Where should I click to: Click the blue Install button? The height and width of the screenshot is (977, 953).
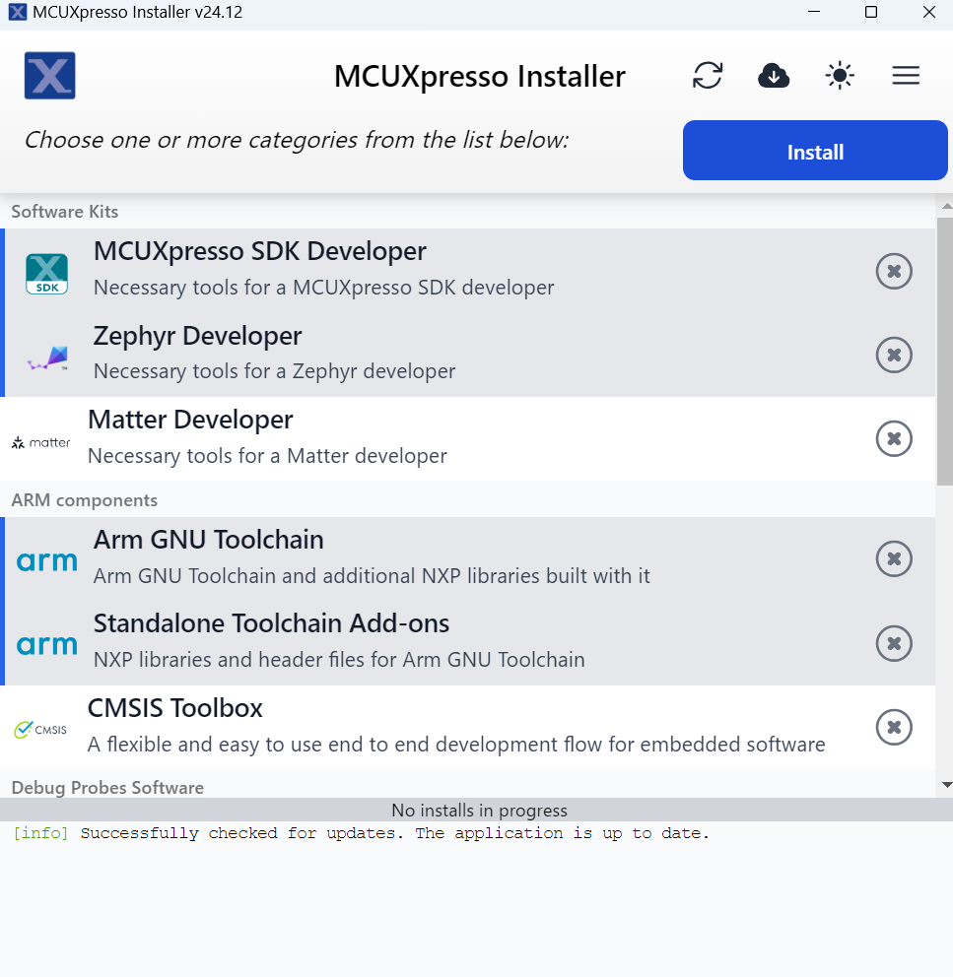pyautogui.click(x=815, y=150)
